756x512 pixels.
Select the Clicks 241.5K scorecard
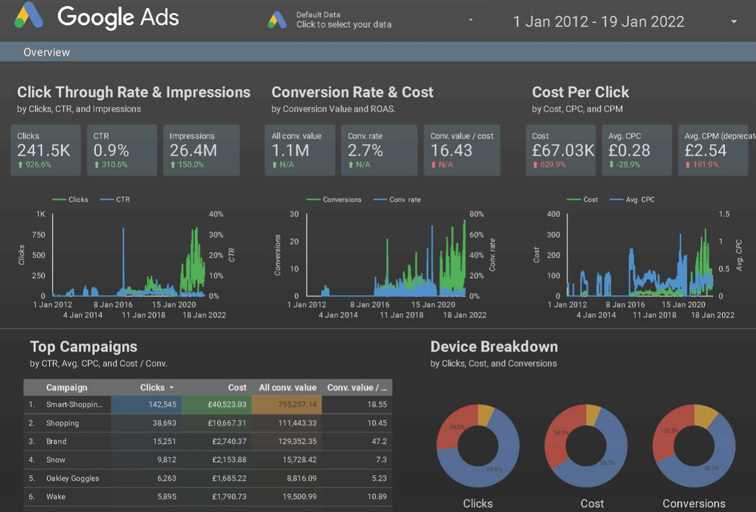click(46, 150)
